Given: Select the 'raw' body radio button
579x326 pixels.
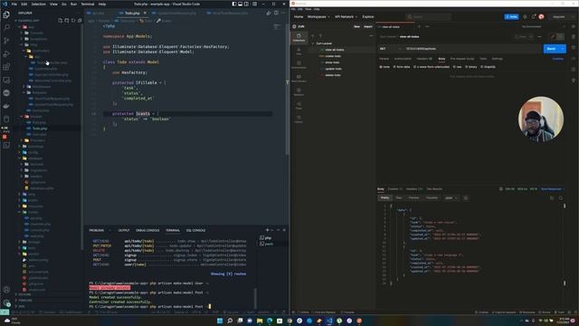Looking at the screenshot, I should (455, 67).
